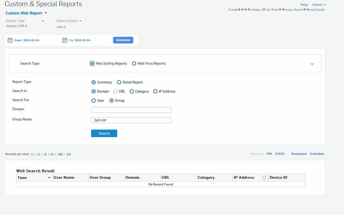
Task: Click the Generate button
Action: [x=123, y=40]
